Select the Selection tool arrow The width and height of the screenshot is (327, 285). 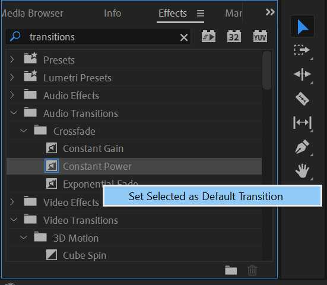(303, 27)
